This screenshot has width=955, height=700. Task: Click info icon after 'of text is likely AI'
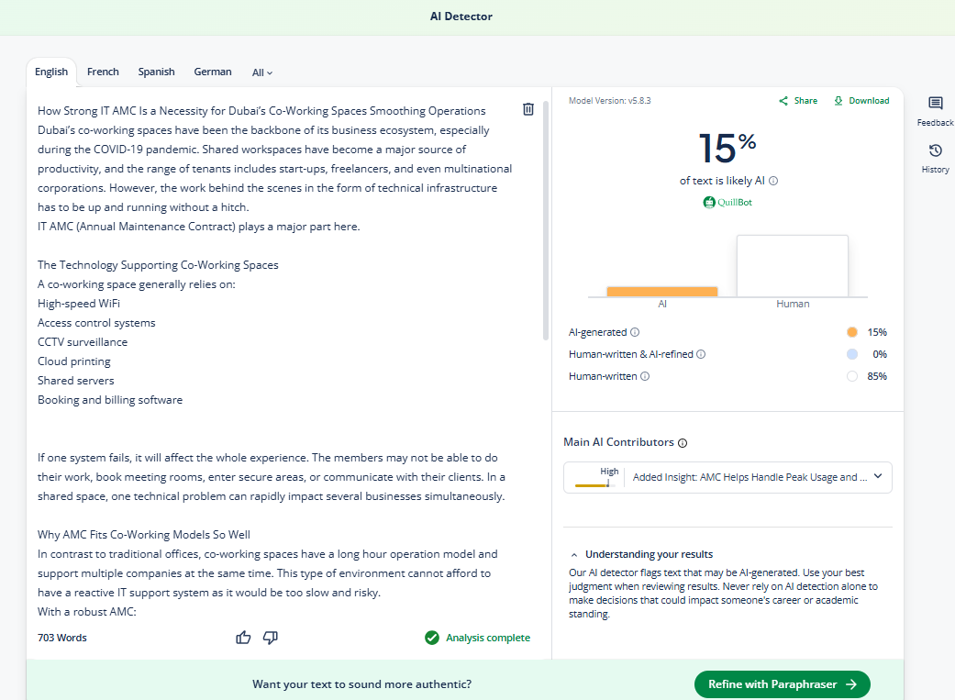pyautogui.click(x=773, y=182)
